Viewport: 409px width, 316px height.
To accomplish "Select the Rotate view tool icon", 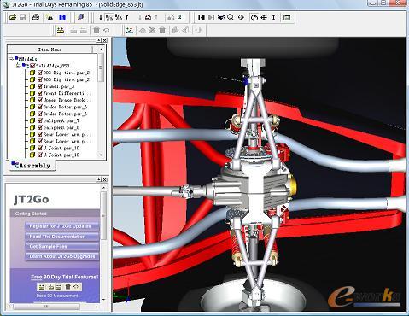I will (x=254, y=18).
